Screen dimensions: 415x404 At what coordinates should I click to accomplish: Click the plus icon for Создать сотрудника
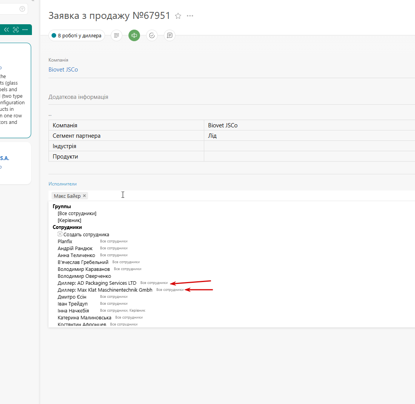(x=60, y=234)
